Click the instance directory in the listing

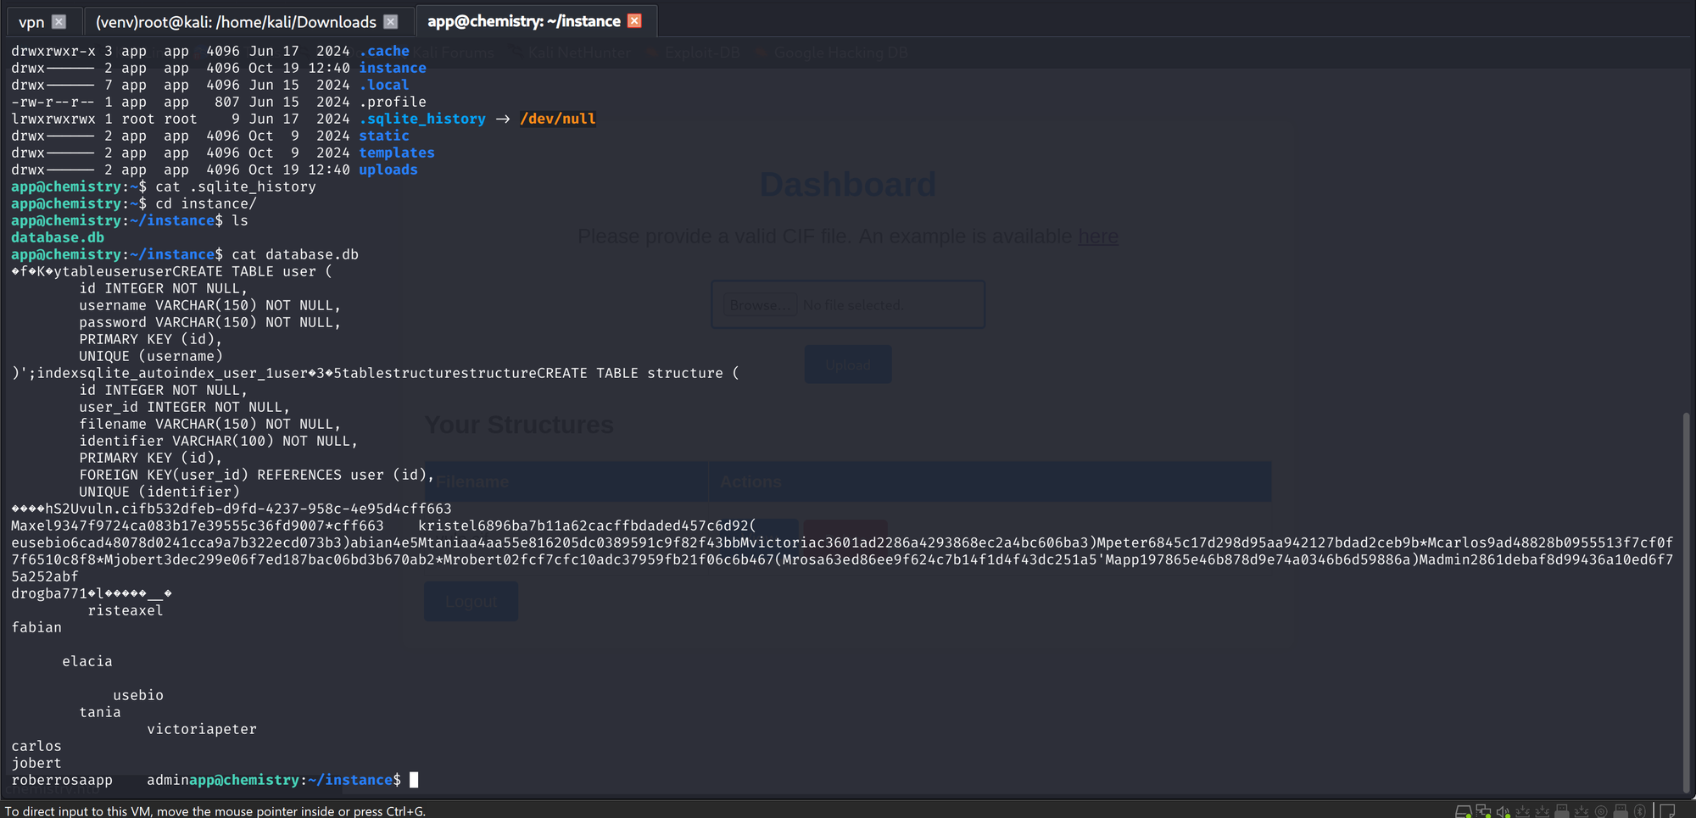tap(393, 68)
